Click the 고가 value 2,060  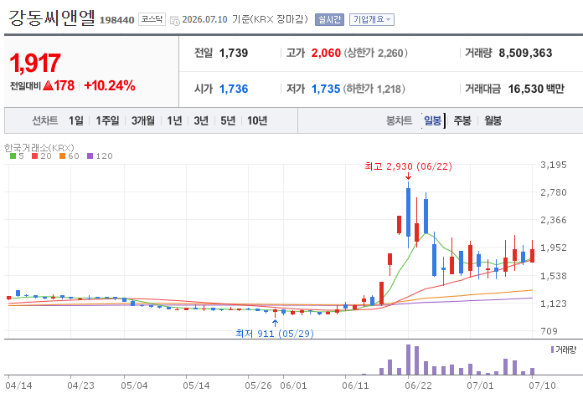click(x=326, y=53)
